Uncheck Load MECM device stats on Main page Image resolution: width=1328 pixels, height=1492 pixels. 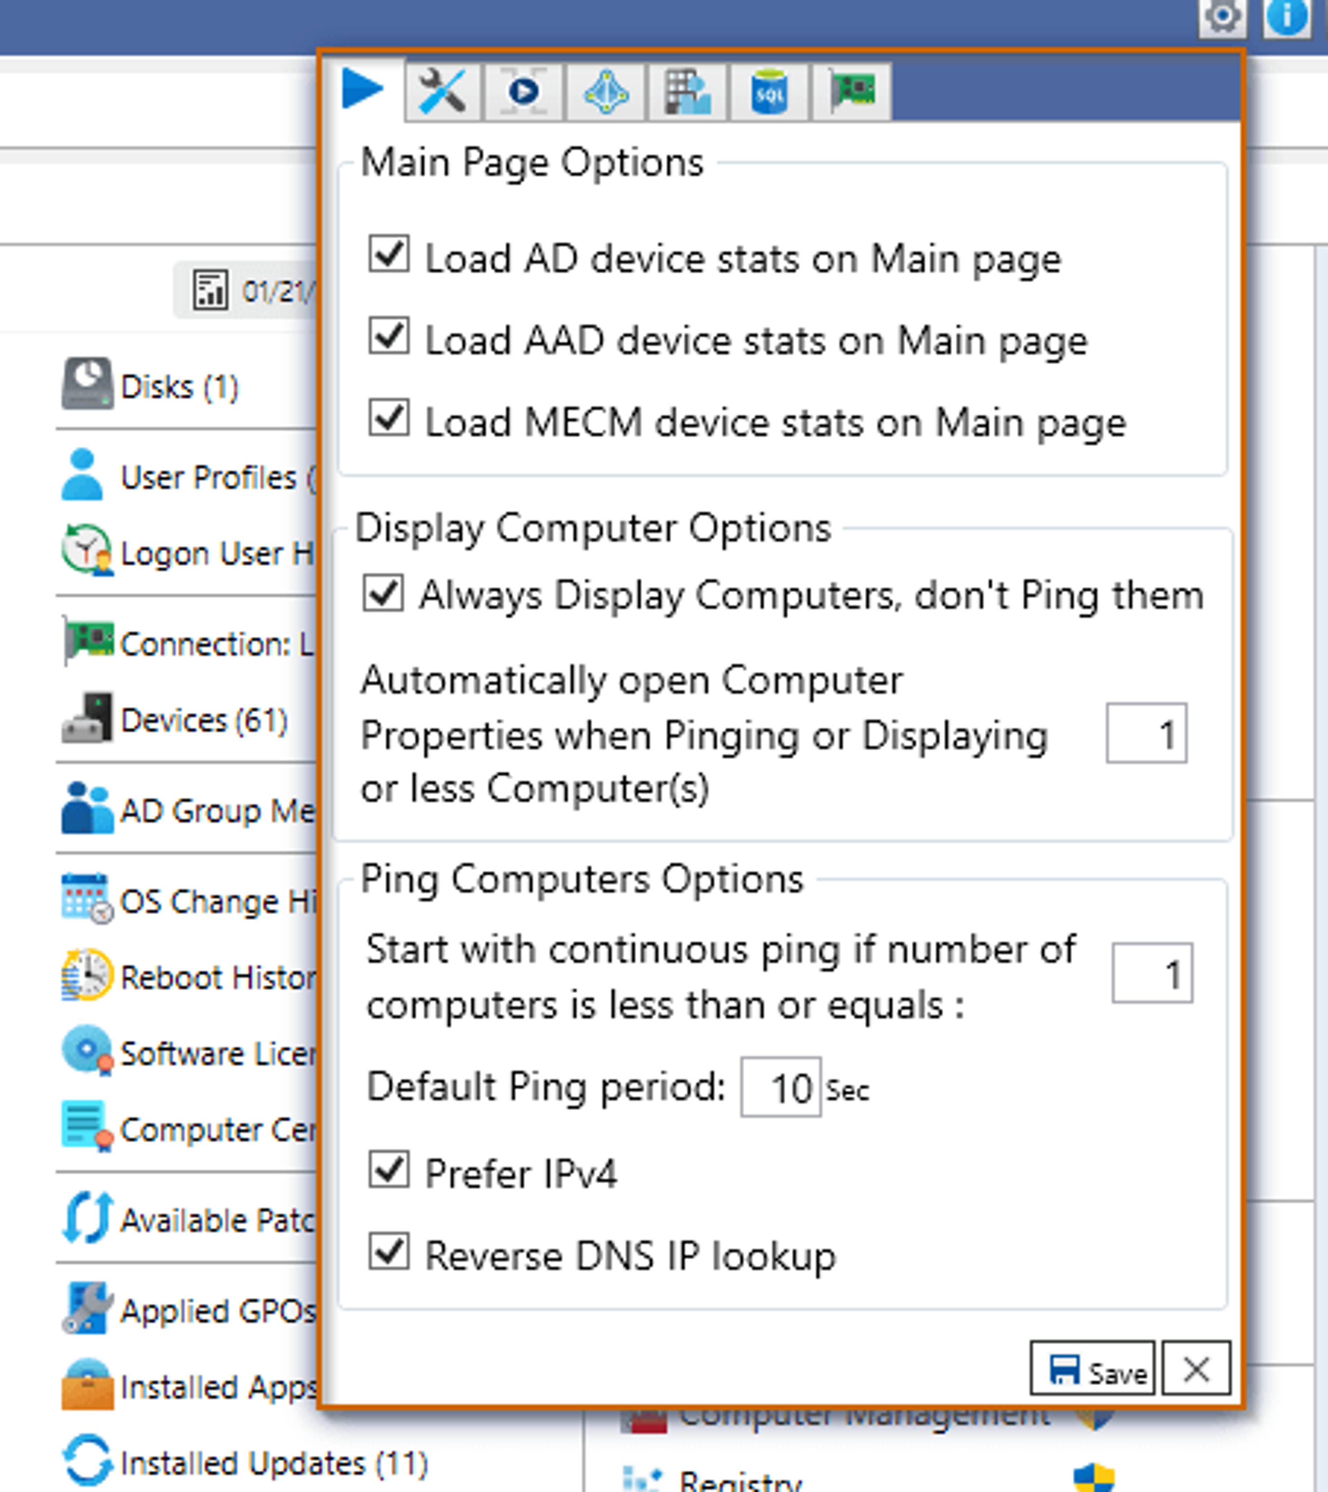[388, 417]
